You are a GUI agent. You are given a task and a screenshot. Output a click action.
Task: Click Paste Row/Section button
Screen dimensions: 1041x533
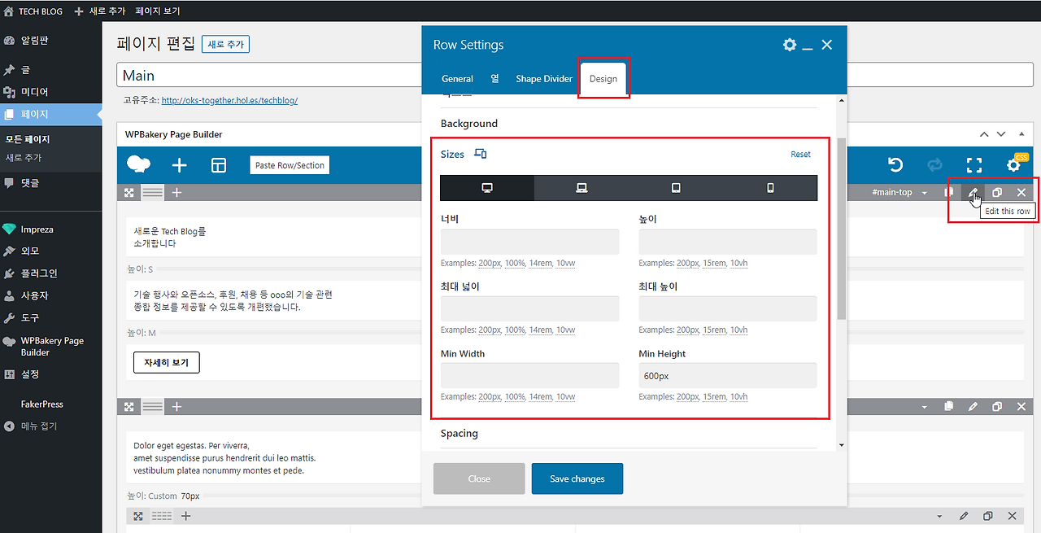pyautogui.click(x=290, y=165)
